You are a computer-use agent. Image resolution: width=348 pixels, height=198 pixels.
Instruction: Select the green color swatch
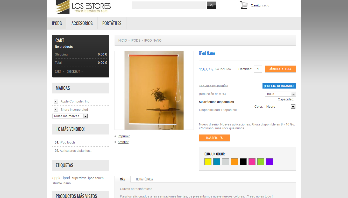[x=261, y=162]
